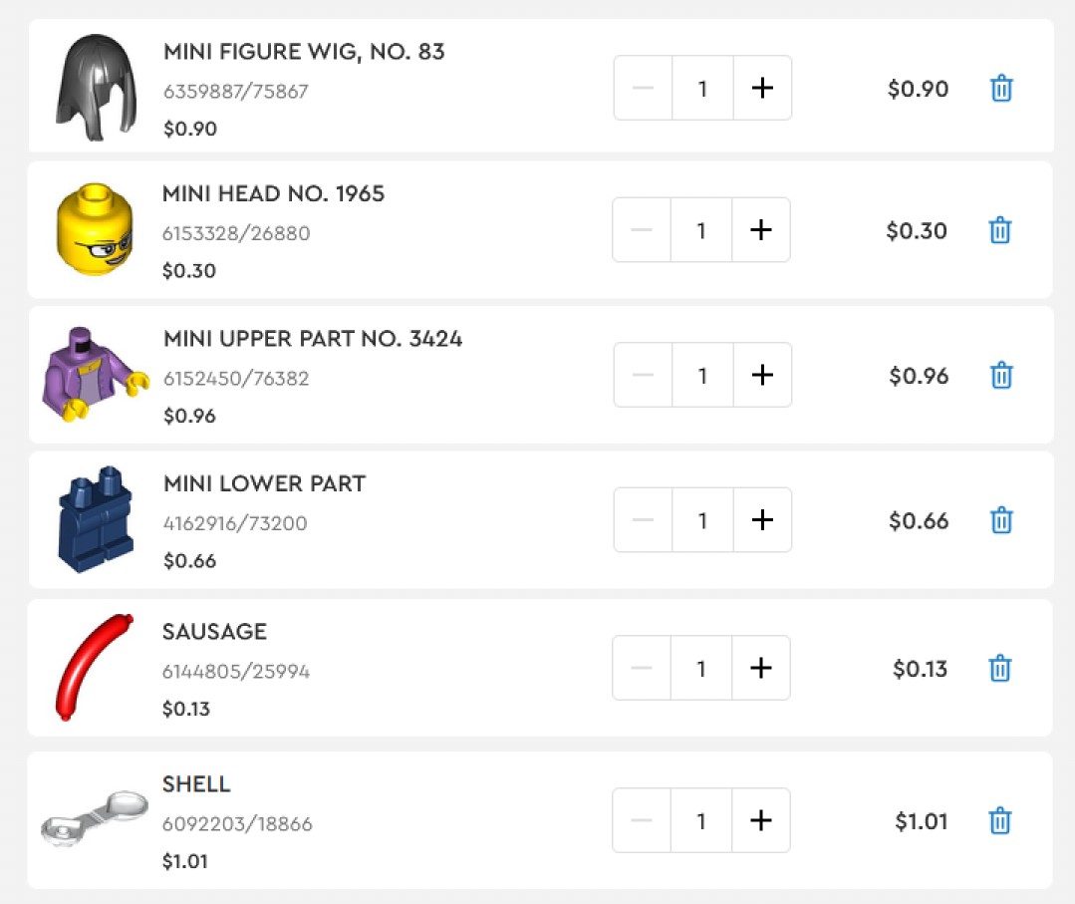Image resolution: width=1075 pixels, height=904 pixels.
Task: Increase quantity of Mini Figure Wig
Action: (x=762, y=89)
